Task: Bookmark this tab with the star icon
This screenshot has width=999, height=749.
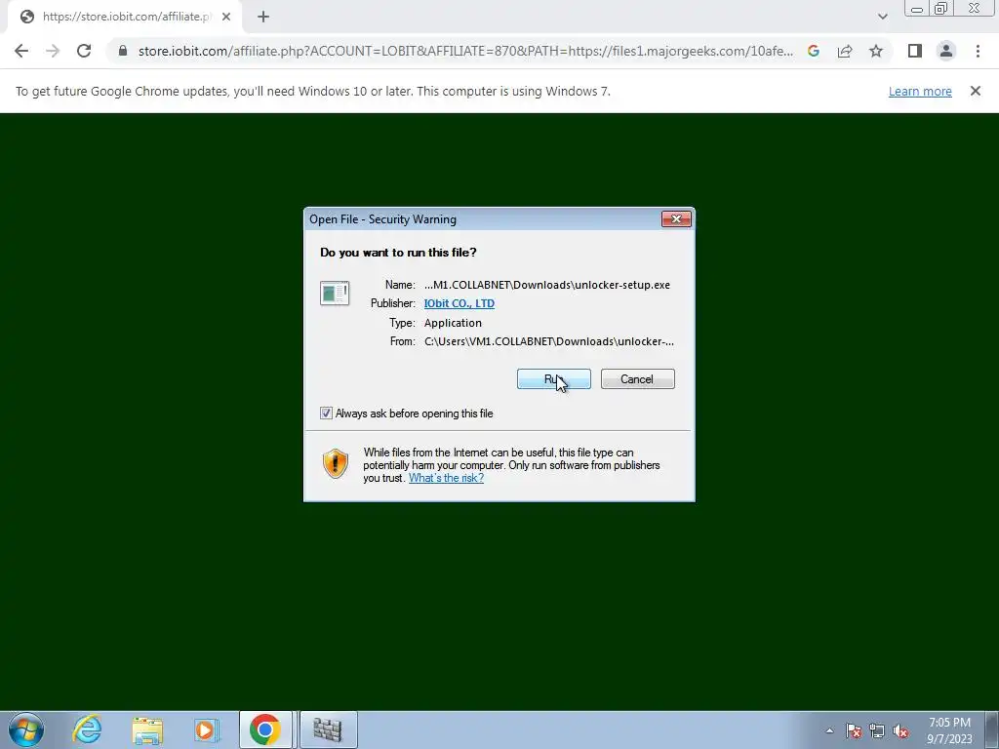Action: tap(876, 51)
